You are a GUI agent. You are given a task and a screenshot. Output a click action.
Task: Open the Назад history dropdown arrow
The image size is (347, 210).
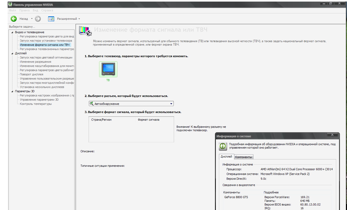pos(32,19)
